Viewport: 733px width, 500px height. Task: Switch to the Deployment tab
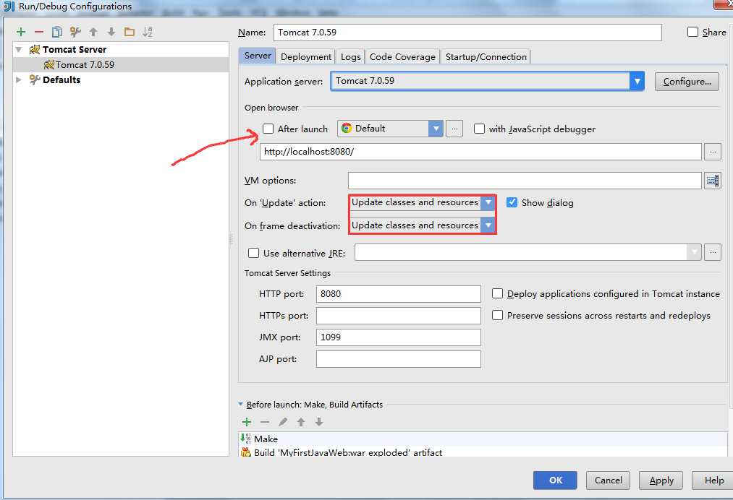306,57
